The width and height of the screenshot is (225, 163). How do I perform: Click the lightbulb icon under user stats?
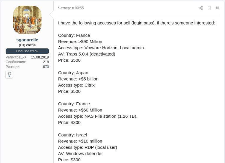[9, 74]
